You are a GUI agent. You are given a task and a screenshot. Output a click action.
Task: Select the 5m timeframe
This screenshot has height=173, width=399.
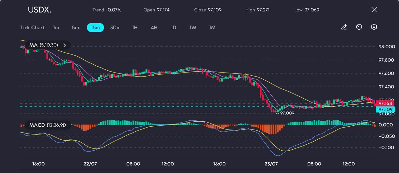75,27
